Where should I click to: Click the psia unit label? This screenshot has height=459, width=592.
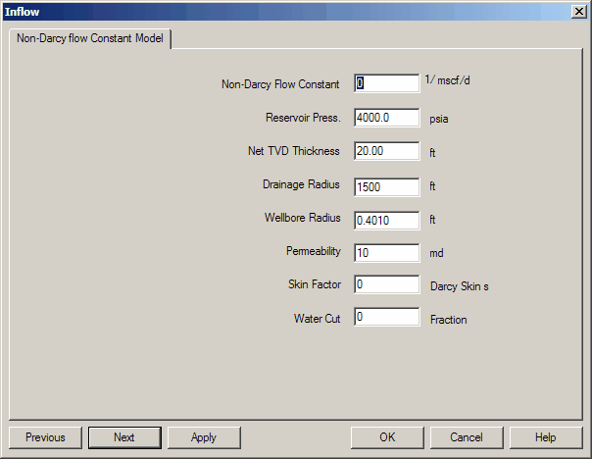(x=440, y=119)
